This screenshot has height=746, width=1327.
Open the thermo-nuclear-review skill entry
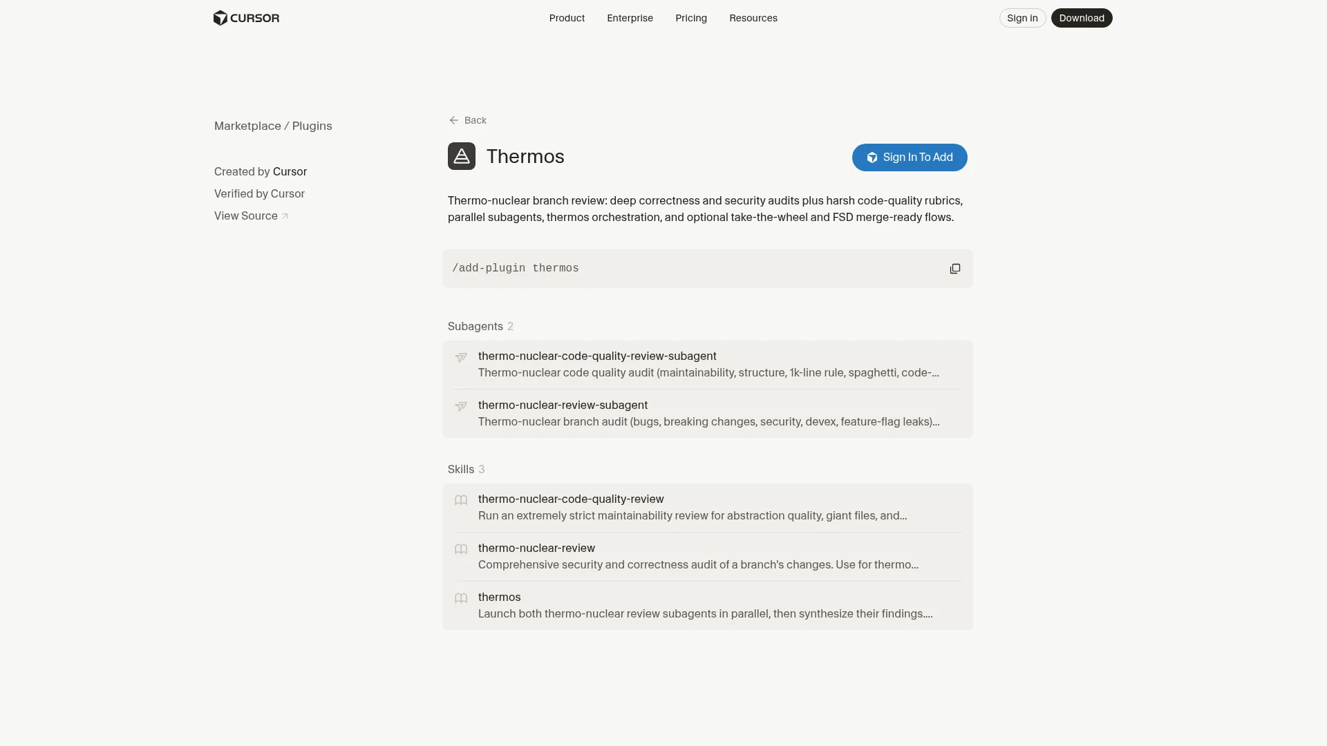click(x=708, y=557)
